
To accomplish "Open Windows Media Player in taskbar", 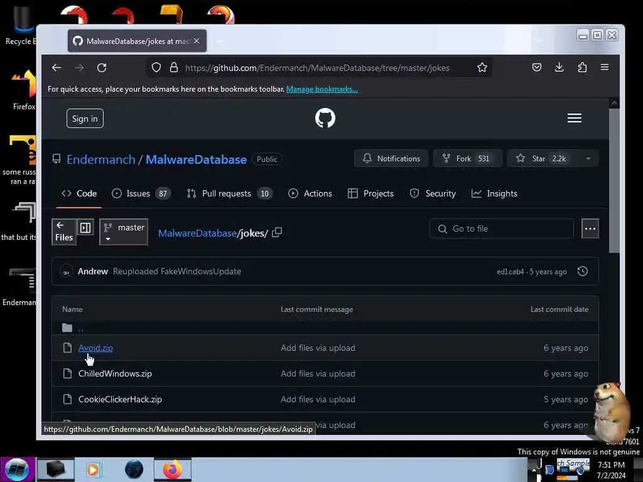I will [x=93, y=469].
